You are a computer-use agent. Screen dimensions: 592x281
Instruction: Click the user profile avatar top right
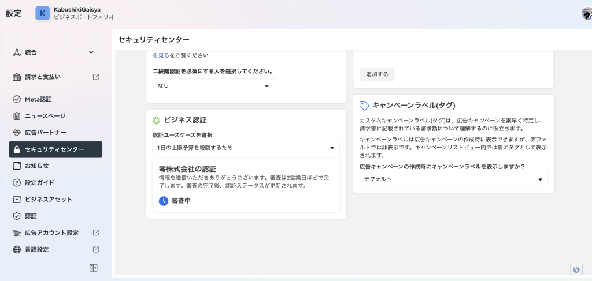click(587, 14)
